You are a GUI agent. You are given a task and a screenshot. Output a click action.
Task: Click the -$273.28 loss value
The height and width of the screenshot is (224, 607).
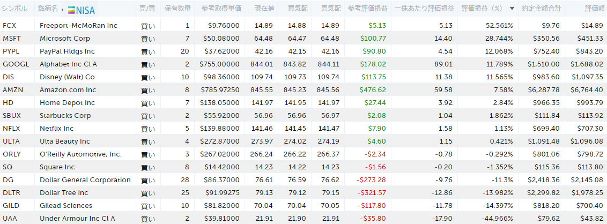(372, 180)
